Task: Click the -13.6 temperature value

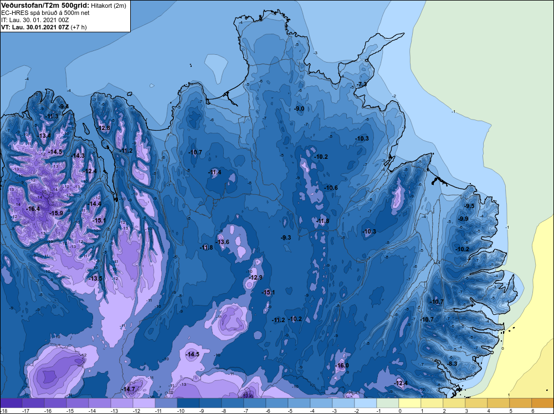Action: click(x=223, y=242)
